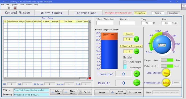Click the Print button
Viewport: 186px width, 99px height.
point(85,92)
